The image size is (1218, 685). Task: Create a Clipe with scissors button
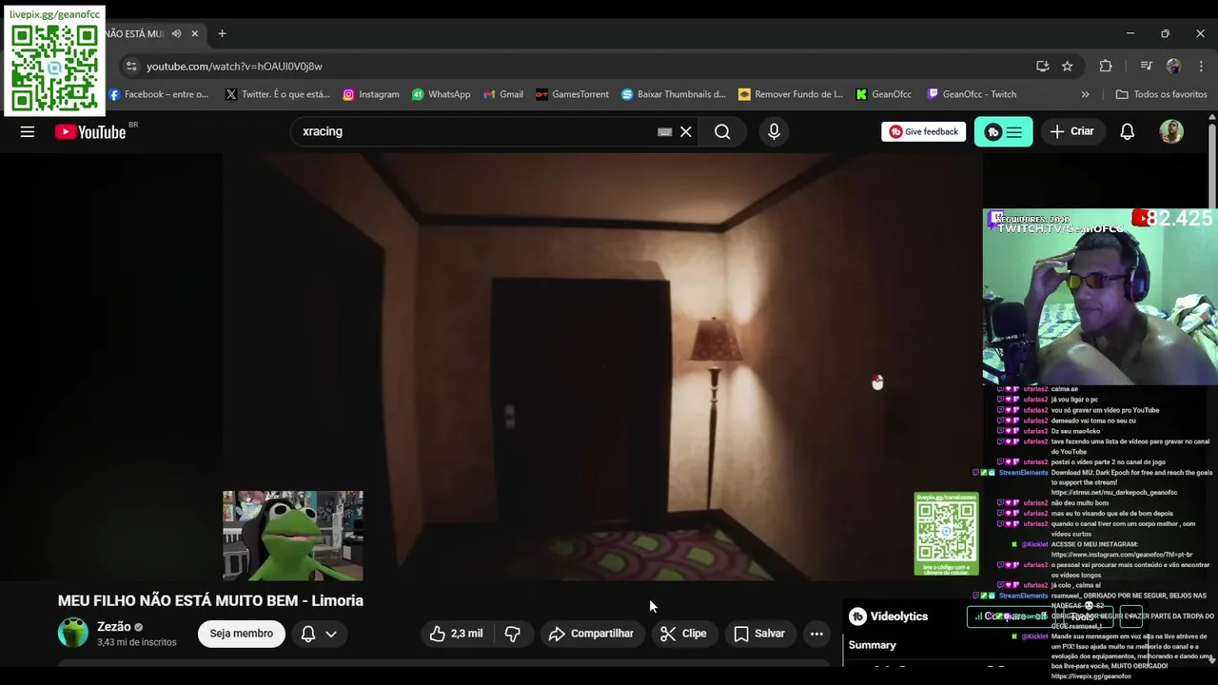[684, 634]
